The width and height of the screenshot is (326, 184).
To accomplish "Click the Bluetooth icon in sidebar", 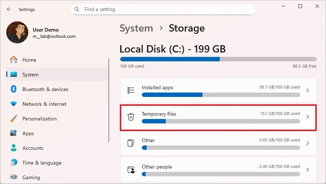I will point(14,89).
